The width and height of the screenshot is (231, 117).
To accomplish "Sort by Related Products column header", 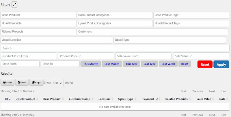I will point(178,99).
